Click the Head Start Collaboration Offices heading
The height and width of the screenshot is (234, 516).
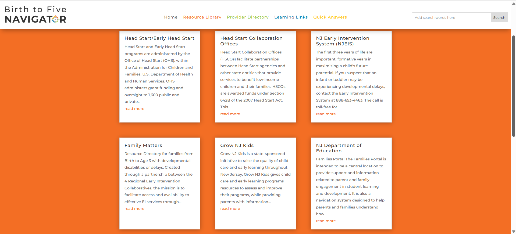[251, 41]
